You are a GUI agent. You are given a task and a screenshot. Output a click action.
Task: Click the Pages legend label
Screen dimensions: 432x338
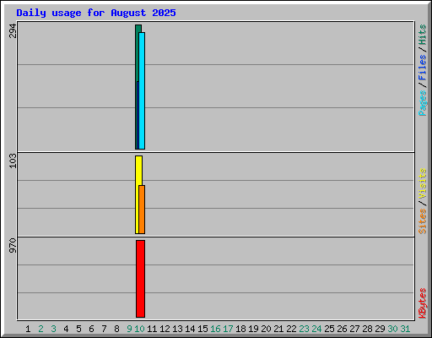[422, 103]
